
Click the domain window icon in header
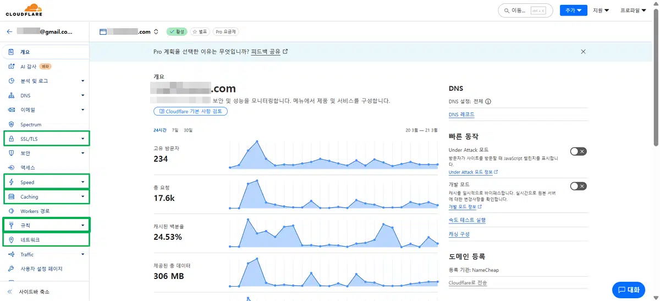(x=103, y=32)
